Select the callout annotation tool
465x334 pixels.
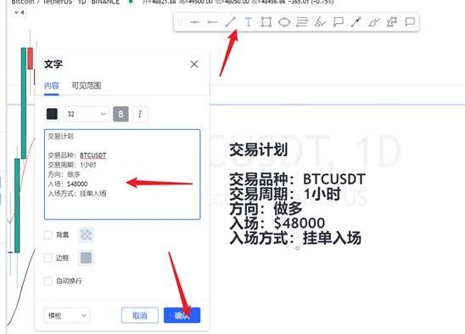tap(338, 22)
